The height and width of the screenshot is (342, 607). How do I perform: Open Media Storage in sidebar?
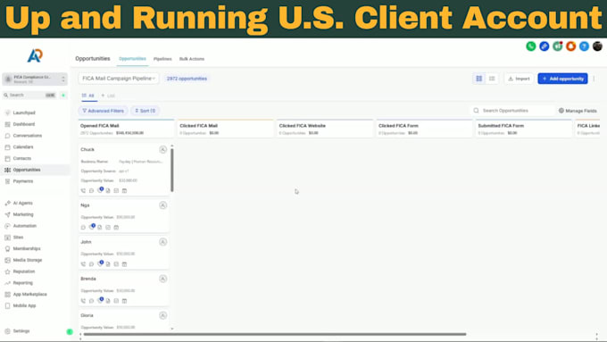point(27,260)
